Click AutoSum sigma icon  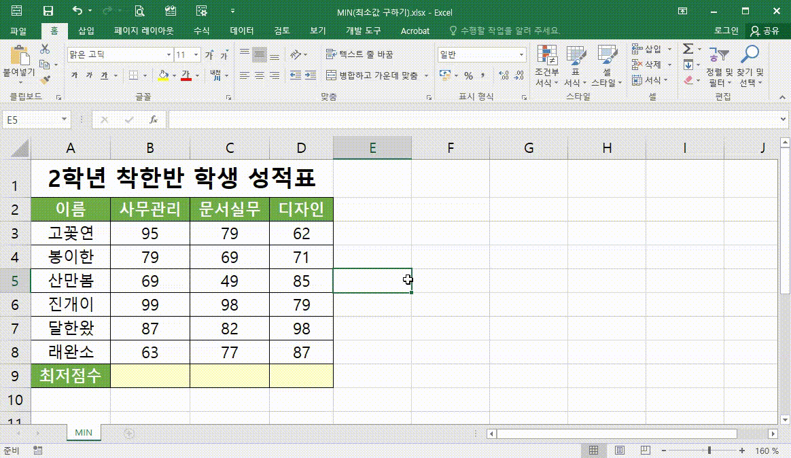(x=688, y=49)
